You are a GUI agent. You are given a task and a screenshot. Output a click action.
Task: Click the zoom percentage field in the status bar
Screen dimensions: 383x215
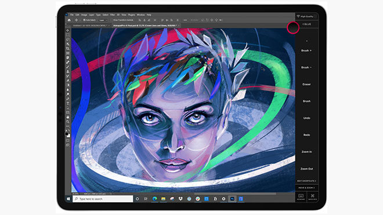(x=75, y=194)
